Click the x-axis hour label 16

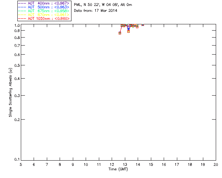[x=164, y=164]
